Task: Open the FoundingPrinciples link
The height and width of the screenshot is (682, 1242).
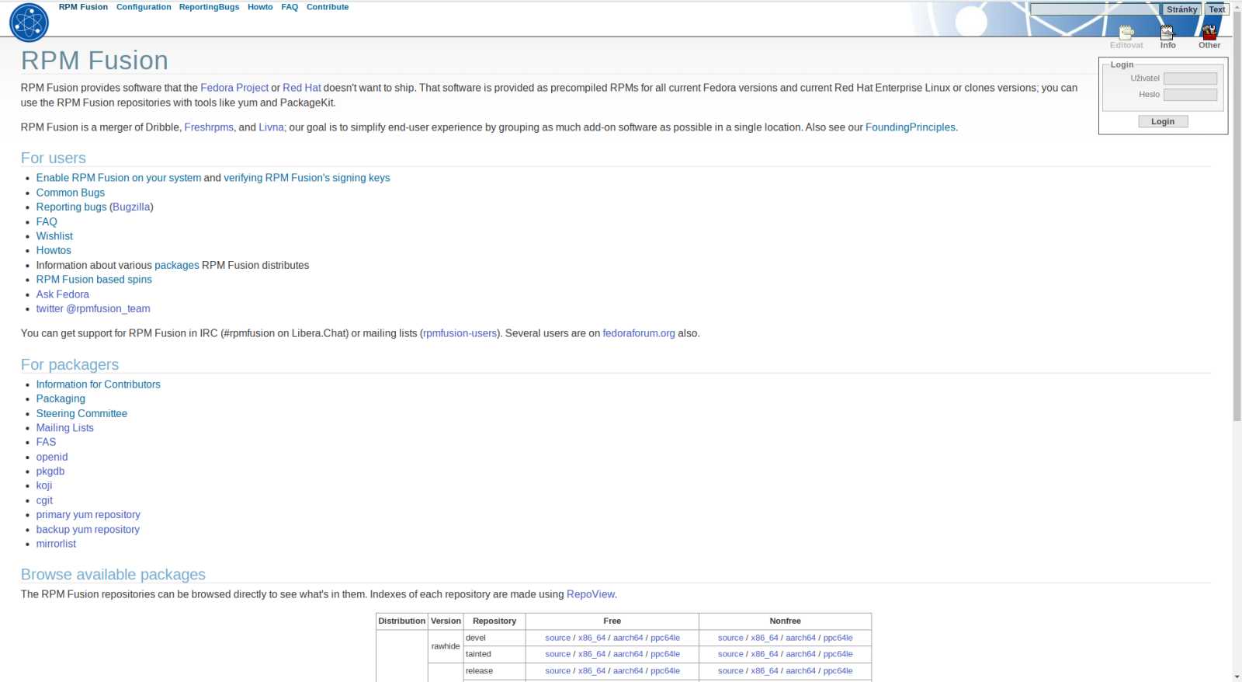Action: 911,127
